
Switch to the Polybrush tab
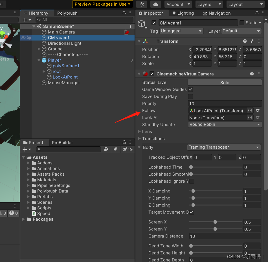tap(67, 13)
